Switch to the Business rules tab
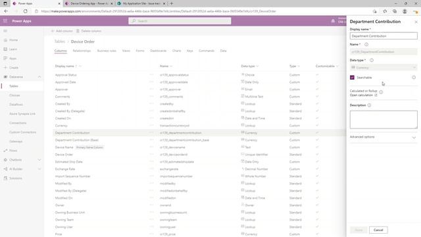This screenshot has height=237, width=421. tap(107, 51)
